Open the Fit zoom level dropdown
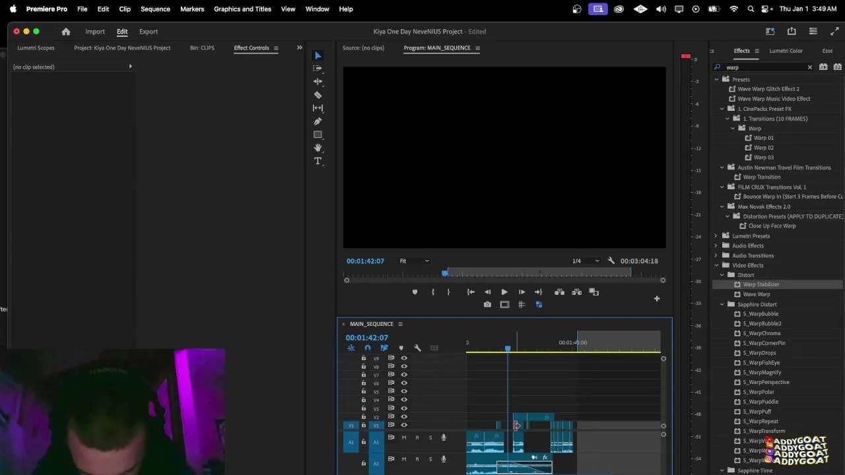The width and height of the screenshot is (845, 475). (414, 261)
